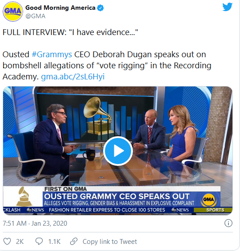Click the Good Morning America account name

point(60,8)
